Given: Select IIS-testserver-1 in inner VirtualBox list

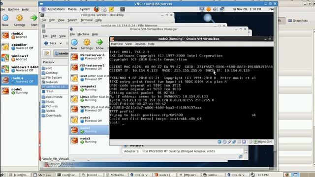Looking at the screenshot, I should (x=90, y=57).
